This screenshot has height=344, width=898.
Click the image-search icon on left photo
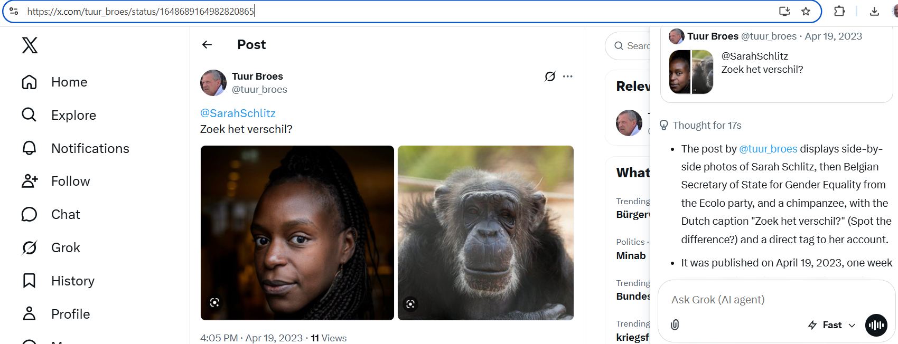214,302
